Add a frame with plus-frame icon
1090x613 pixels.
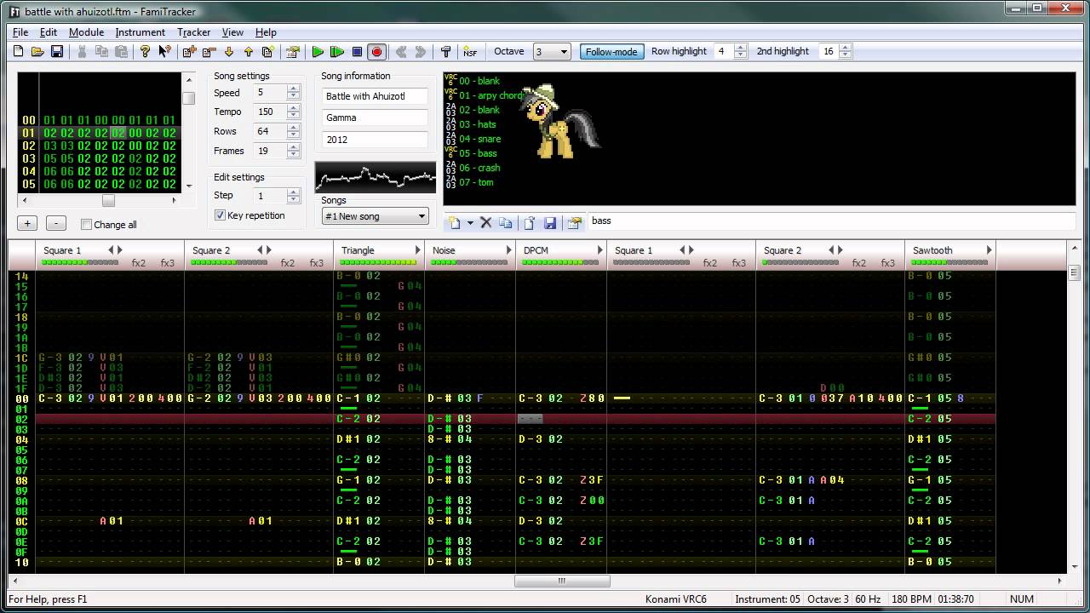[x=190, y=52]
